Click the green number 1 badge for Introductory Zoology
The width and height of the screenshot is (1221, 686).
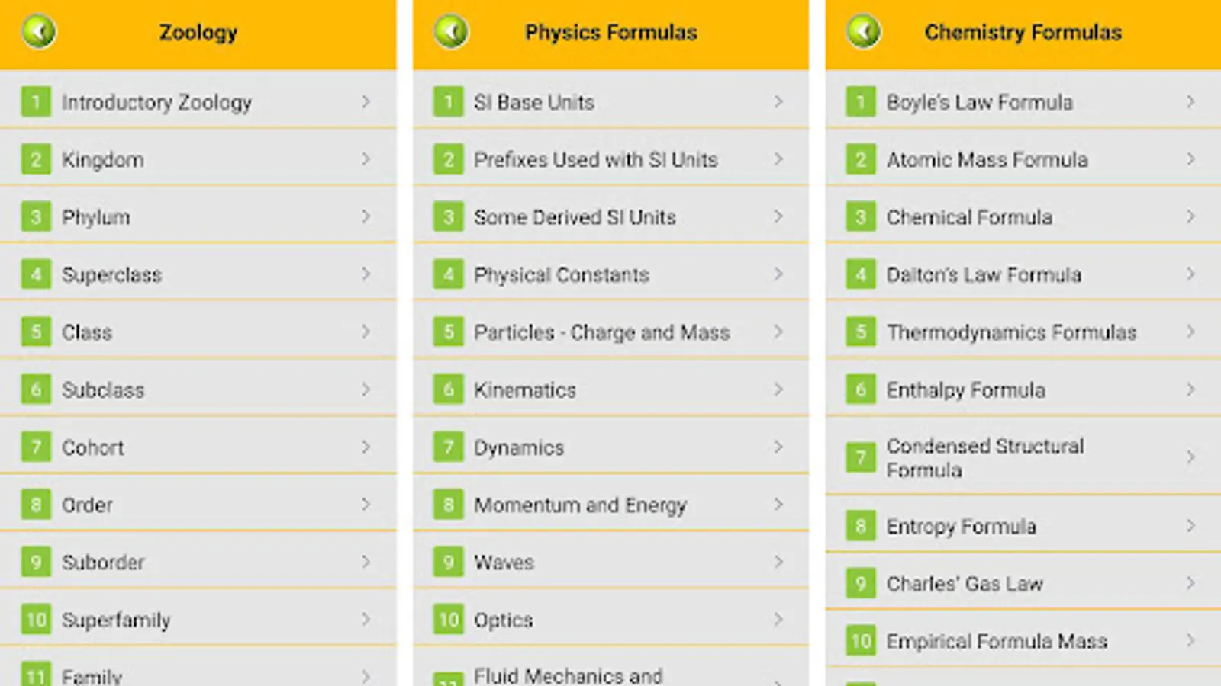36,101
